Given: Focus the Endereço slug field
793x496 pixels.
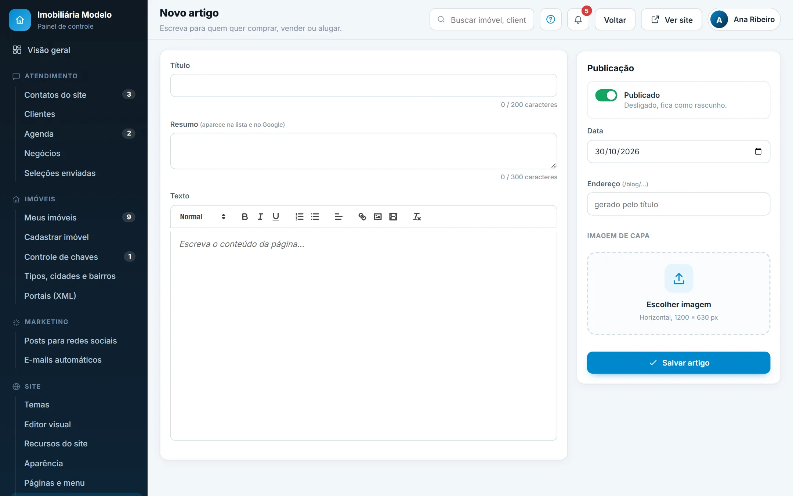Looking at the screenshot, I should [678, 204].
